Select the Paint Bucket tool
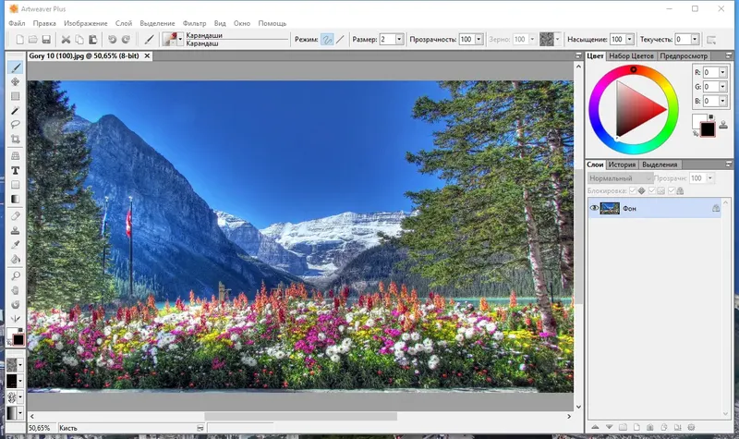Image resolution: width=739 pixels, height=439 pixels. (16, 259)
